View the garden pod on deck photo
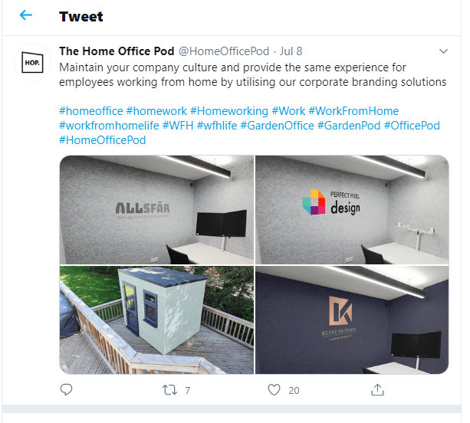 point(156,320)
